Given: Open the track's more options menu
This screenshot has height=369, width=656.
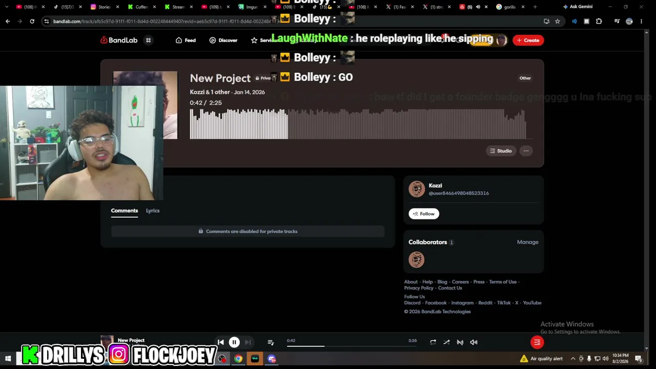Looking at the screenshot, I should 526,151.
